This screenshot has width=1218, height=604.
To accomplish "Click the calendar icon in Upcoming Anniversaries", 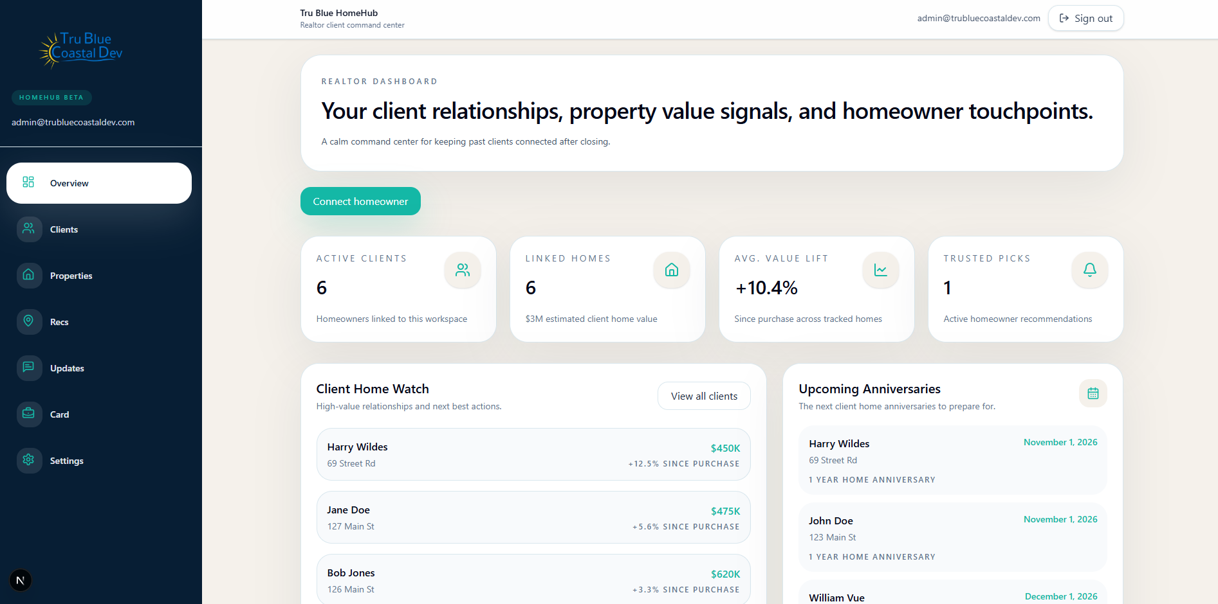I will [1093, 393].
